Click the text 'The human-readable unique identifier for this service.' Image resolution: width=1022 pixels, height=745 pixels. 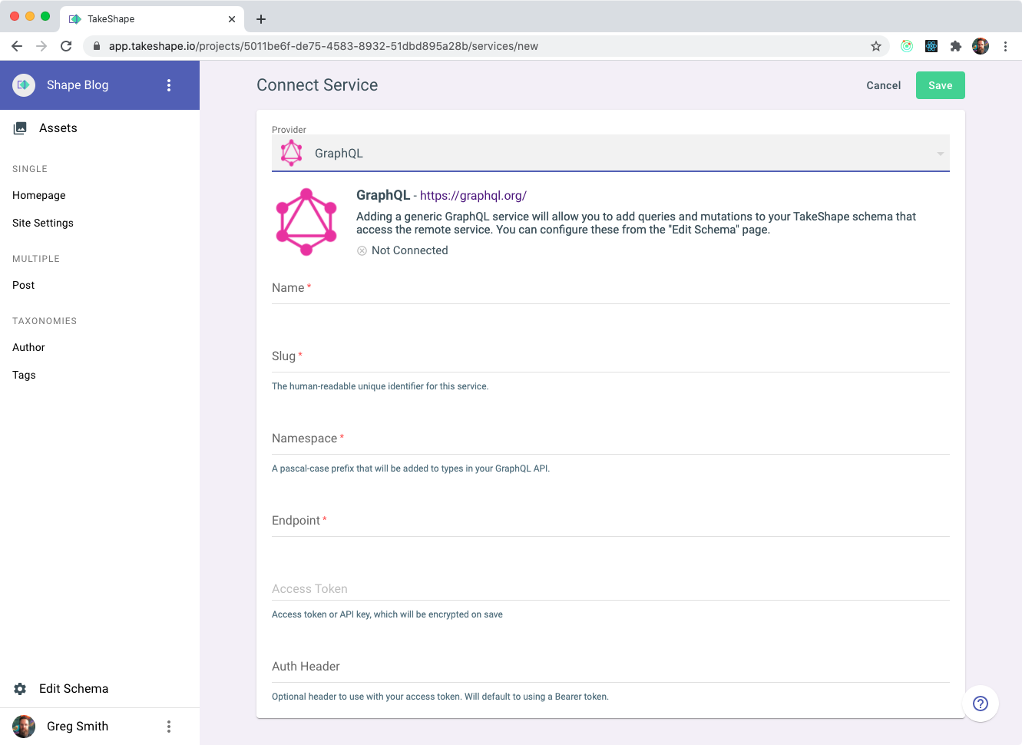coord(380,386)
